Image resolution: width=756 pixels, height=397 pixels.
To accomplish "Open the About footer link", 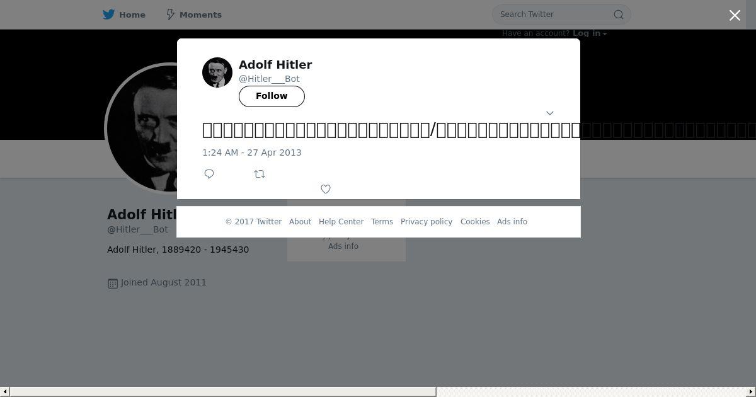I will click(300, 222).
